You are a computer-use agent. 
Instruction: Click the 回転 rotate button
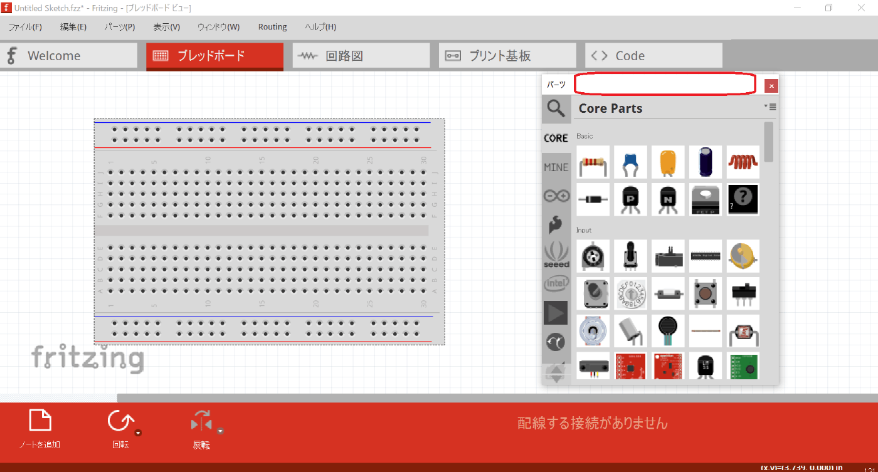tap(119, 429)
